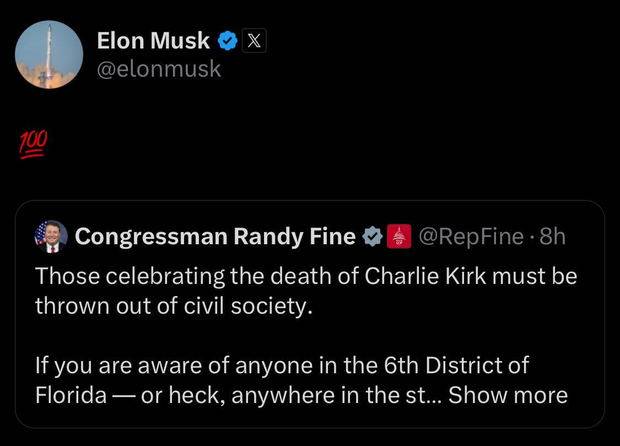Open Elon Musk's rocket profile picture
The image size is (620, 446).
(x=49, y=55)
